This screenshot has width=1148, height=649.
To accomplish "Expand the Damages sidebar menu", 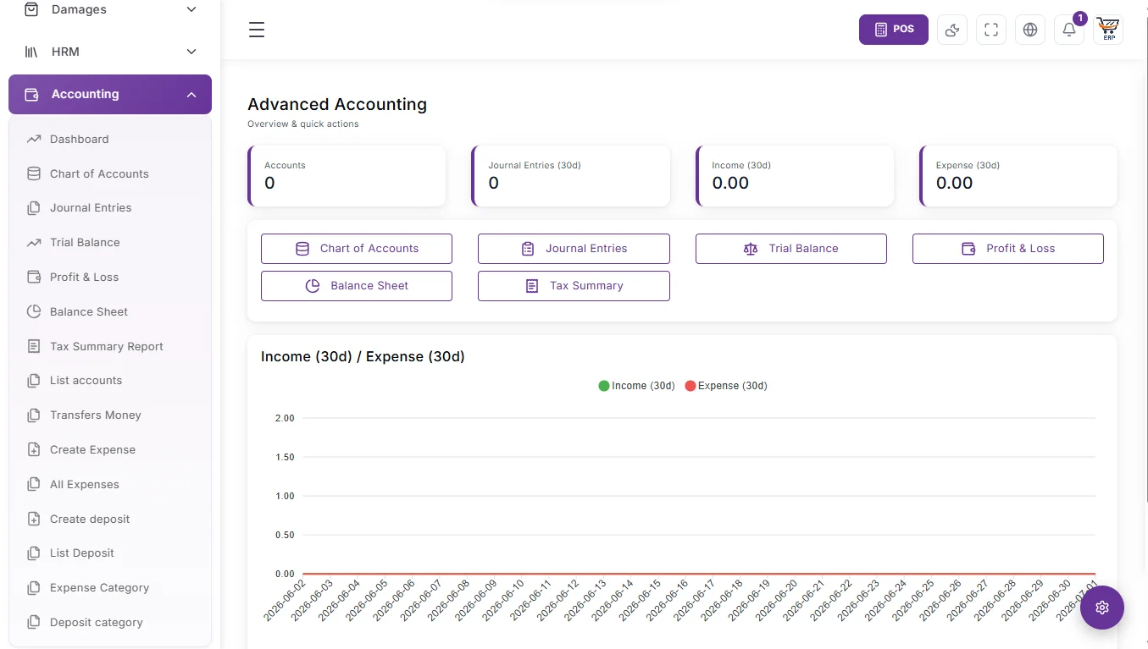I will [110, 10].
